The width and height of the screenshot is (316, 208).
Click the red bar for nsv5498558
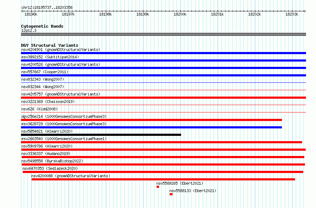[x=163, y=164]
